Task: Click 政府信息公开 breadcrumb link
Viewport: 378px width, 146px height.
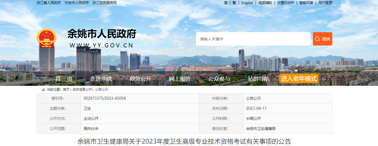Action: [x=82, y=90]
